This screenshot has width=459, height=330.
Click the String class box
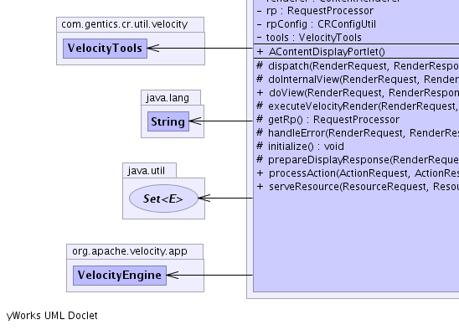[168, 121]
